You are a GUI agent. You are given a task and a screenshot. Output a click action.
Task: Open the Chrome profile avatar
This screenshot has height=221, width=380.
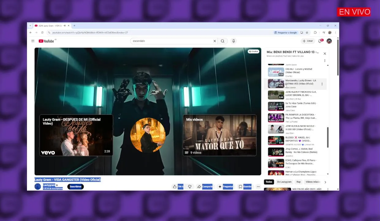(330, 33)
